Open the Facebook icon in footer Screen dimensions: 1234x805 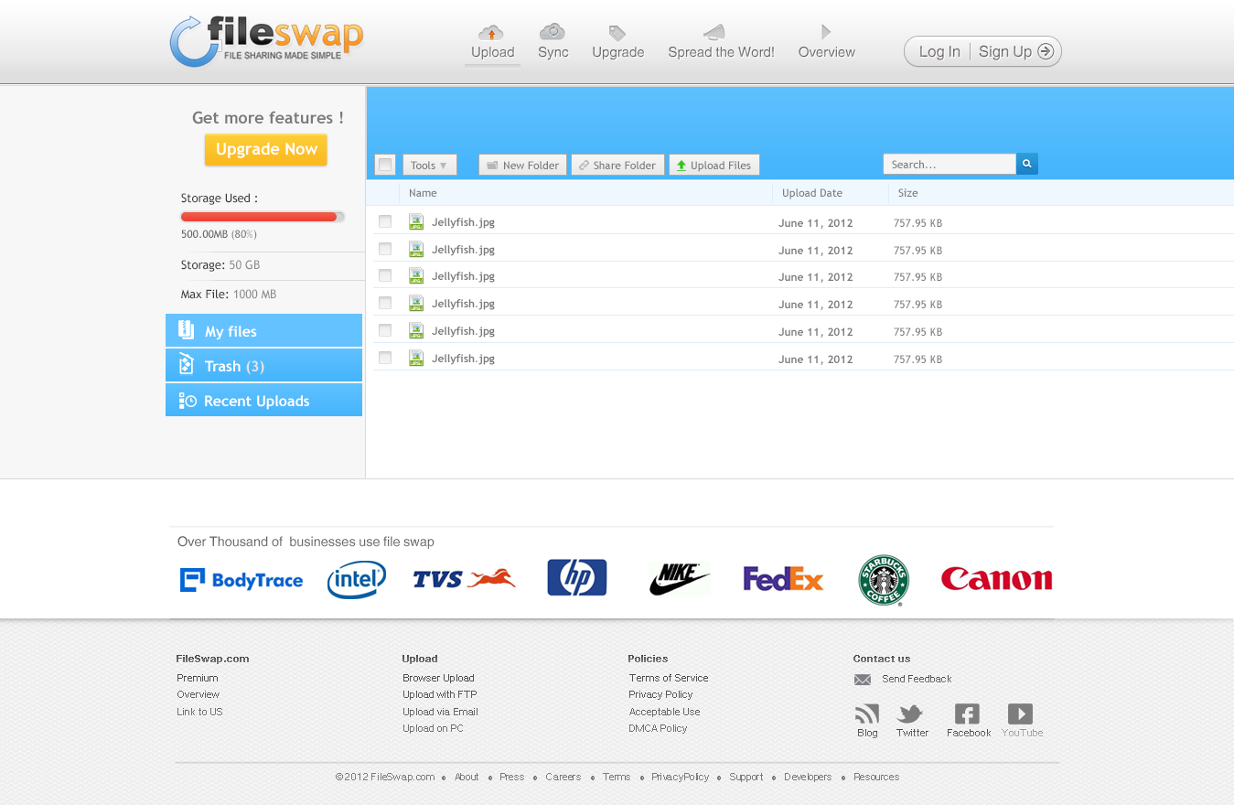[x=967, y=714]
